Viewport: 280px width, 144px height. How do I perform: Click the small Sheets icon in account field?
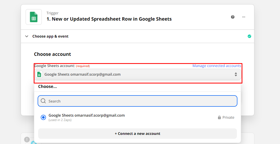(39, 74)
